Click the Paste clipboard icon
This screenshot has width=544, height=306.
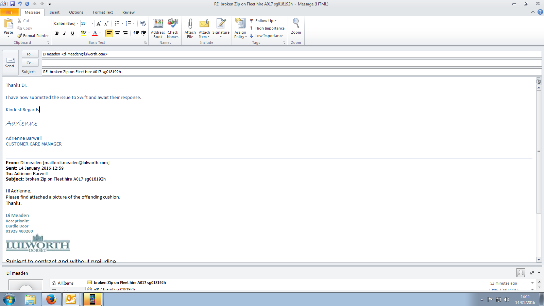pos(8,24)
